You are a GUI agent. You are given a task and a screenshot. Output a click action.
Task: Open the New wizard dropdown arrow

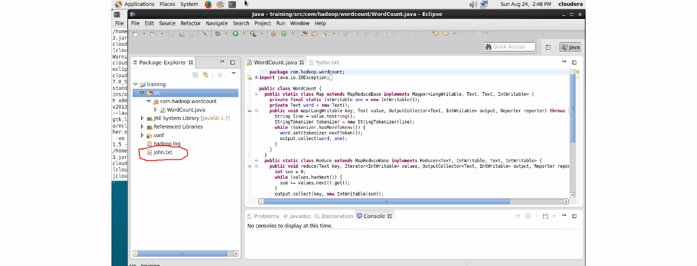pos(143,34)
